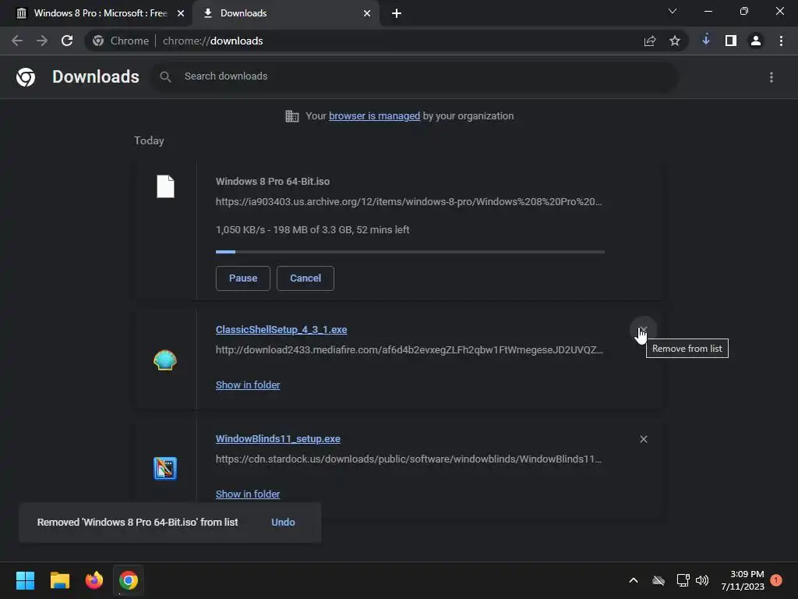Pause the Windows 8 Pro ISO download
The height and width of the screenshot is (599, 798).
[243, 278]
